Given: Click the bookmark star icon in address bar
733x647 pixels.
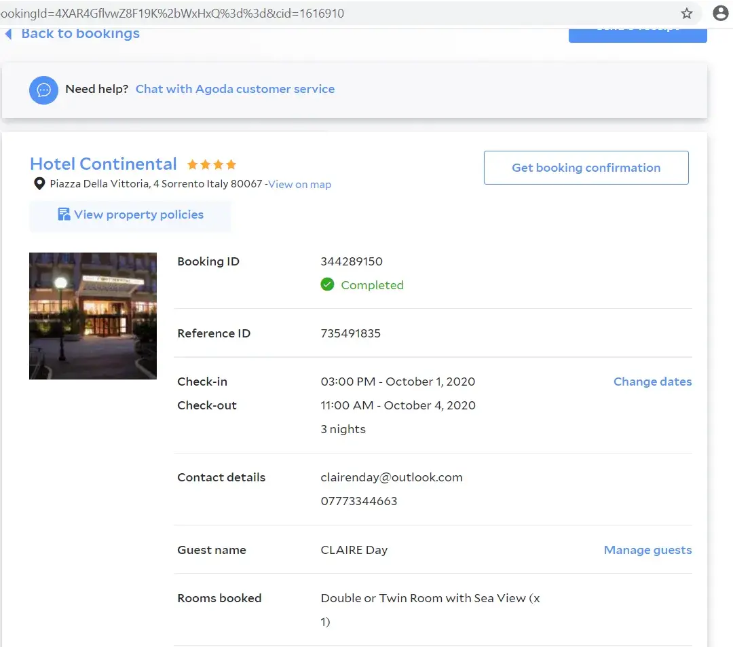Looking at the screenshot, I should pyautogui.click(x=687, y=14).
